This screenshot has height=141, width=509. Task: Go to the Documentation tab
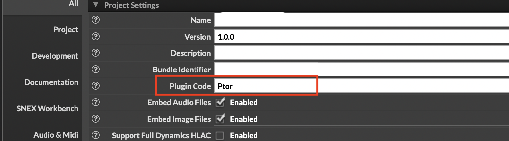(x=51, y=82)
